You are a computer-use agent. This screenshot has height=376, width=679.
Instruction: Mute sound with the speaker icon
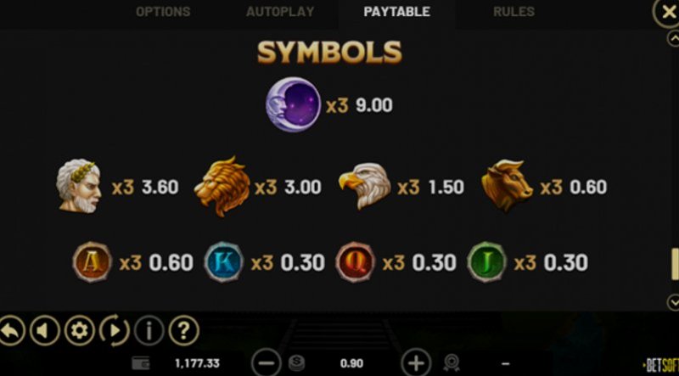(45, 331)
